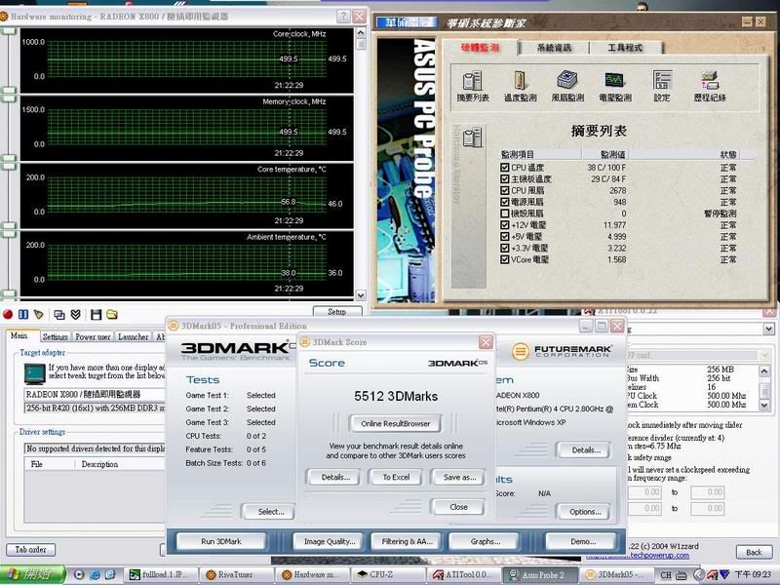
Task: Uncheck the +5V 電壓 monitoring checkbox
Action: (x=504, y=236)
